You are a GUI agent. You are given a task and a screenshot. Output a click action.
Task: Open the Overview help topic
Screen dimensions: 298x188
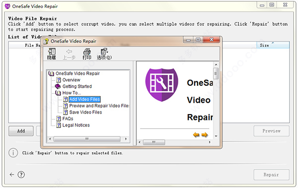click(71, 80)
